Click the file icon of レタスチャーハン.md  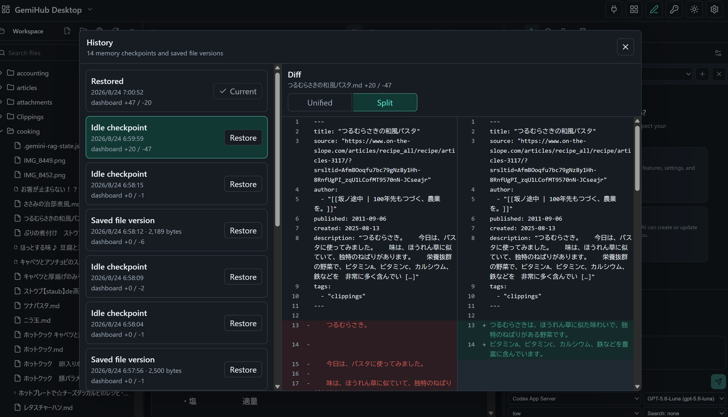click(x=18, y=407)
